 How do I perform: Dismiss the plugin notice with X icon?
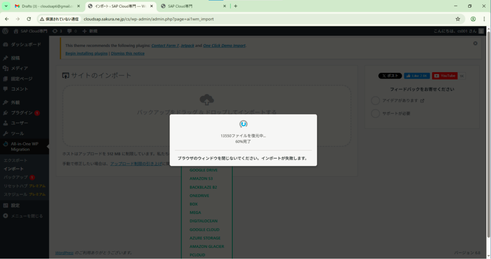click(475, 43)
